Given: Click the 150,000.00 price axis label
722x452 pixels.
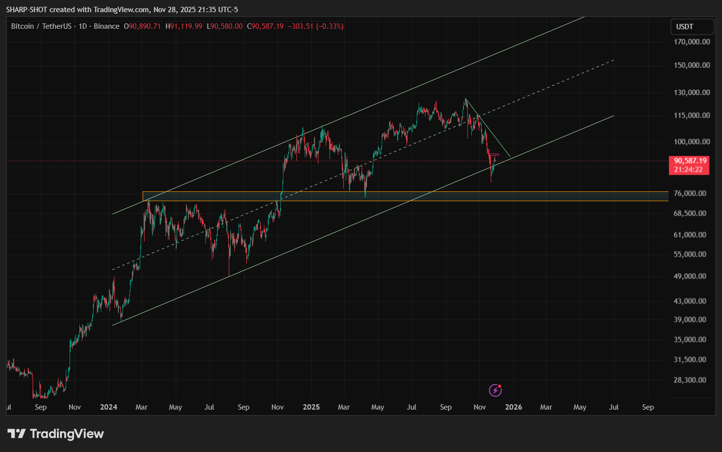Looking at the screenshot, I should click(x=692, y=65).
